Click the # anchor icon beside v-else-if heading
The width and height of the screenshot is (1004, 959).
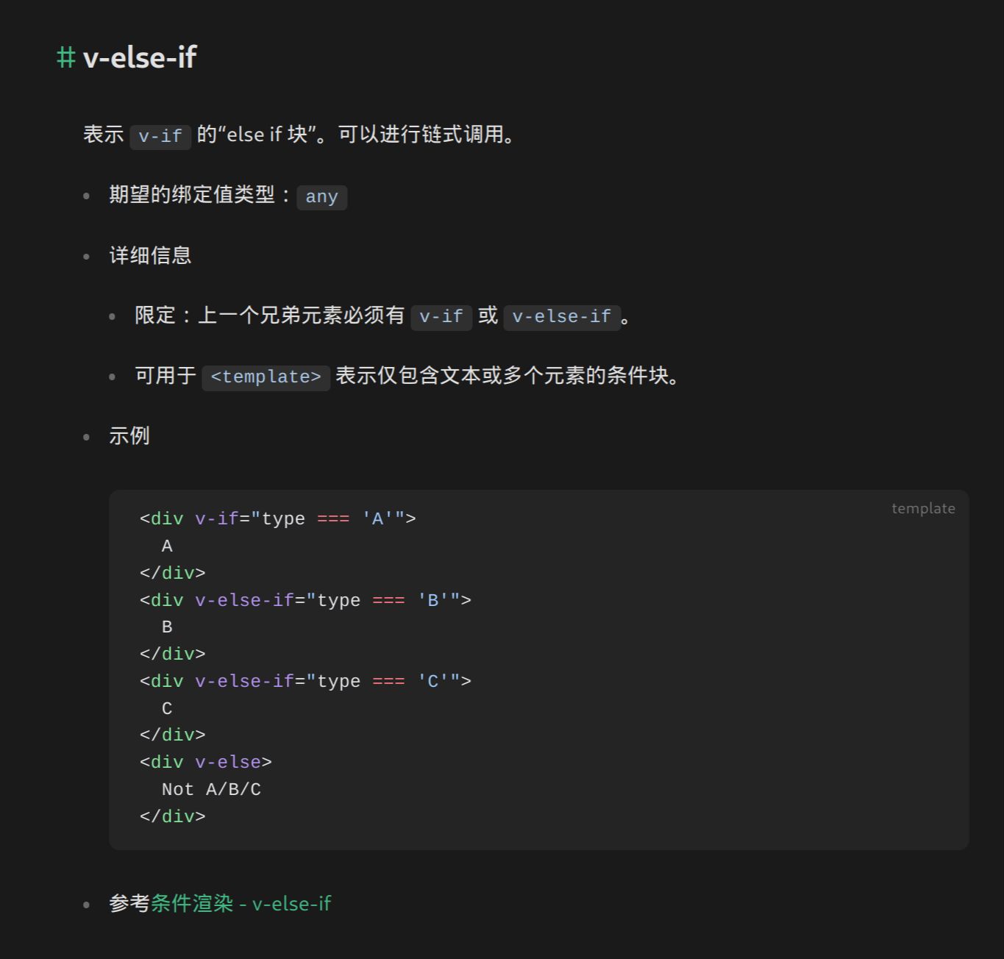click(x=65, y=57)
